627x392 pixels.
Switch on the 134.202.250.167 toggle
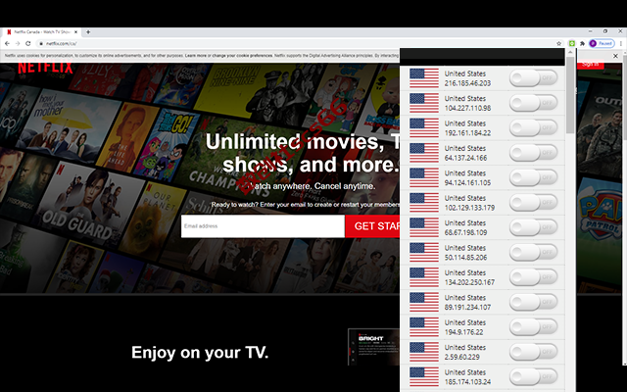click(533, 277)
